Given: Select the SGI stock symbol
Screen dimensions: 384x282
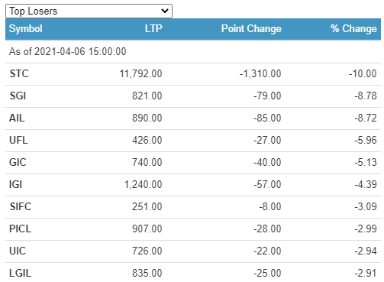Looking at the screenshot, I should click(x=18, y=96).
